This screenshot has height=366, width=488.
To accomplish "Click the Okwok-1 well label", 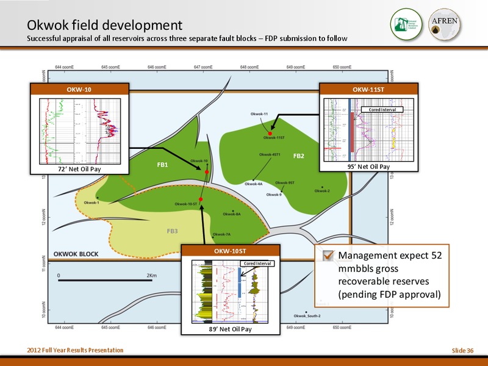I will click(x=91, y=203).
